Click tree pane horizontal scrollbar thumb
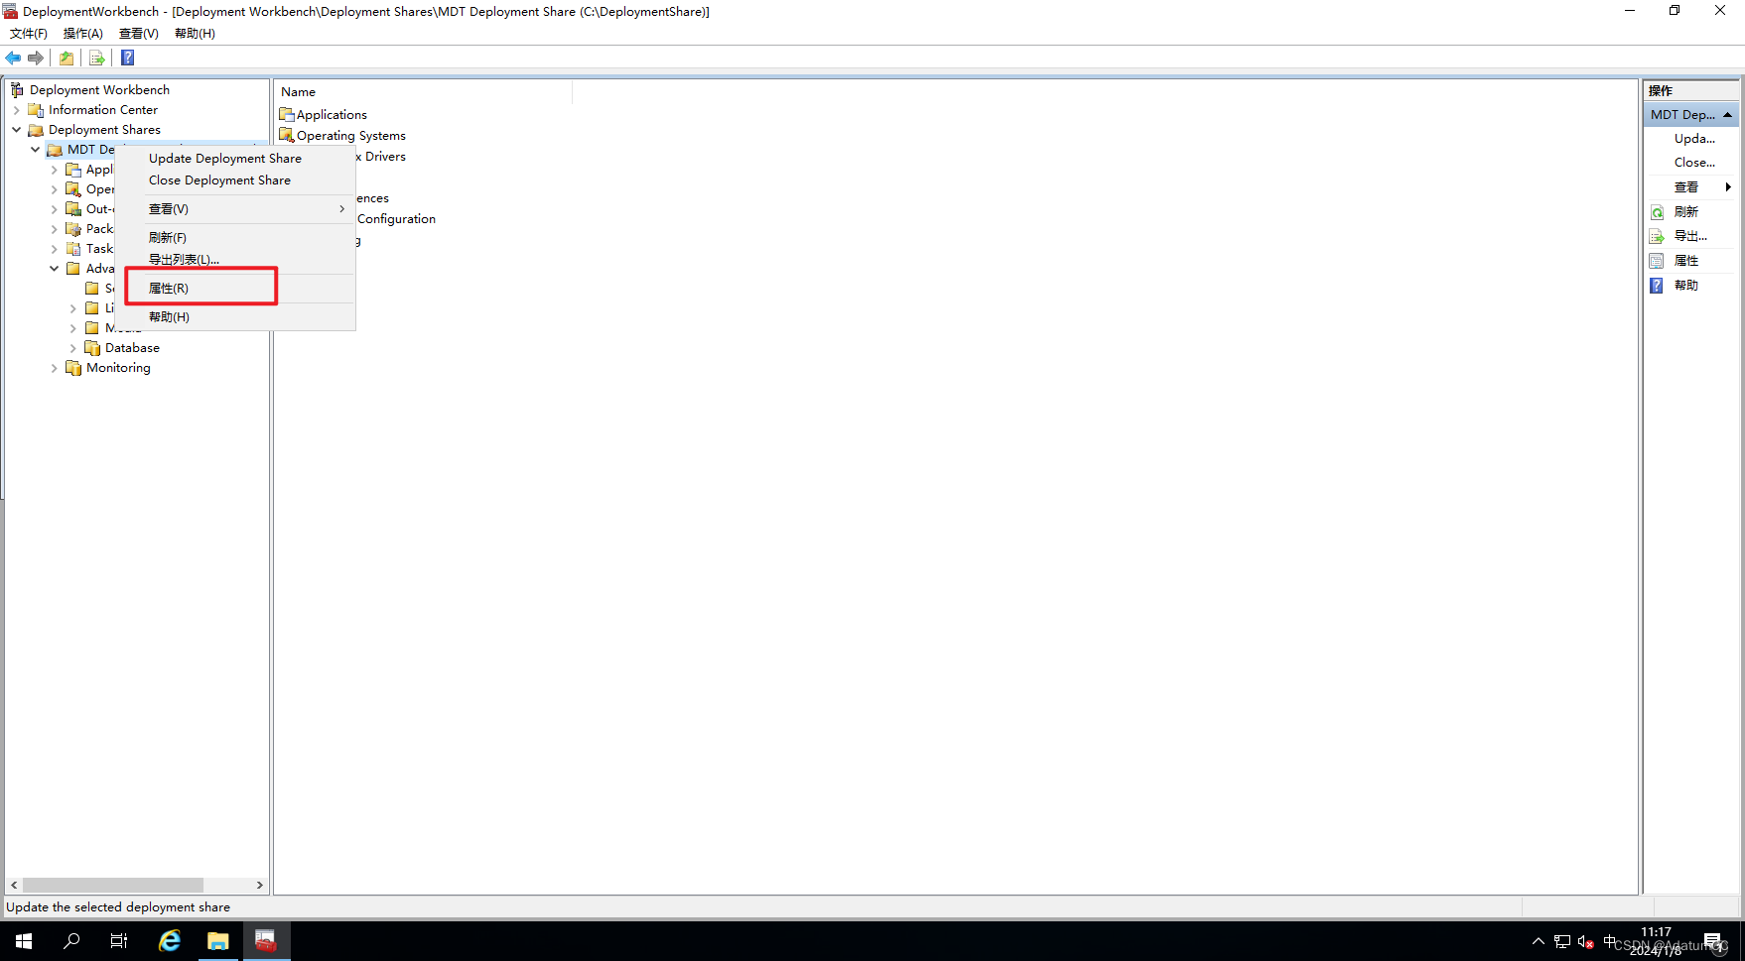The height and width of the screenshot is (961, 1745). click(113, 885)
